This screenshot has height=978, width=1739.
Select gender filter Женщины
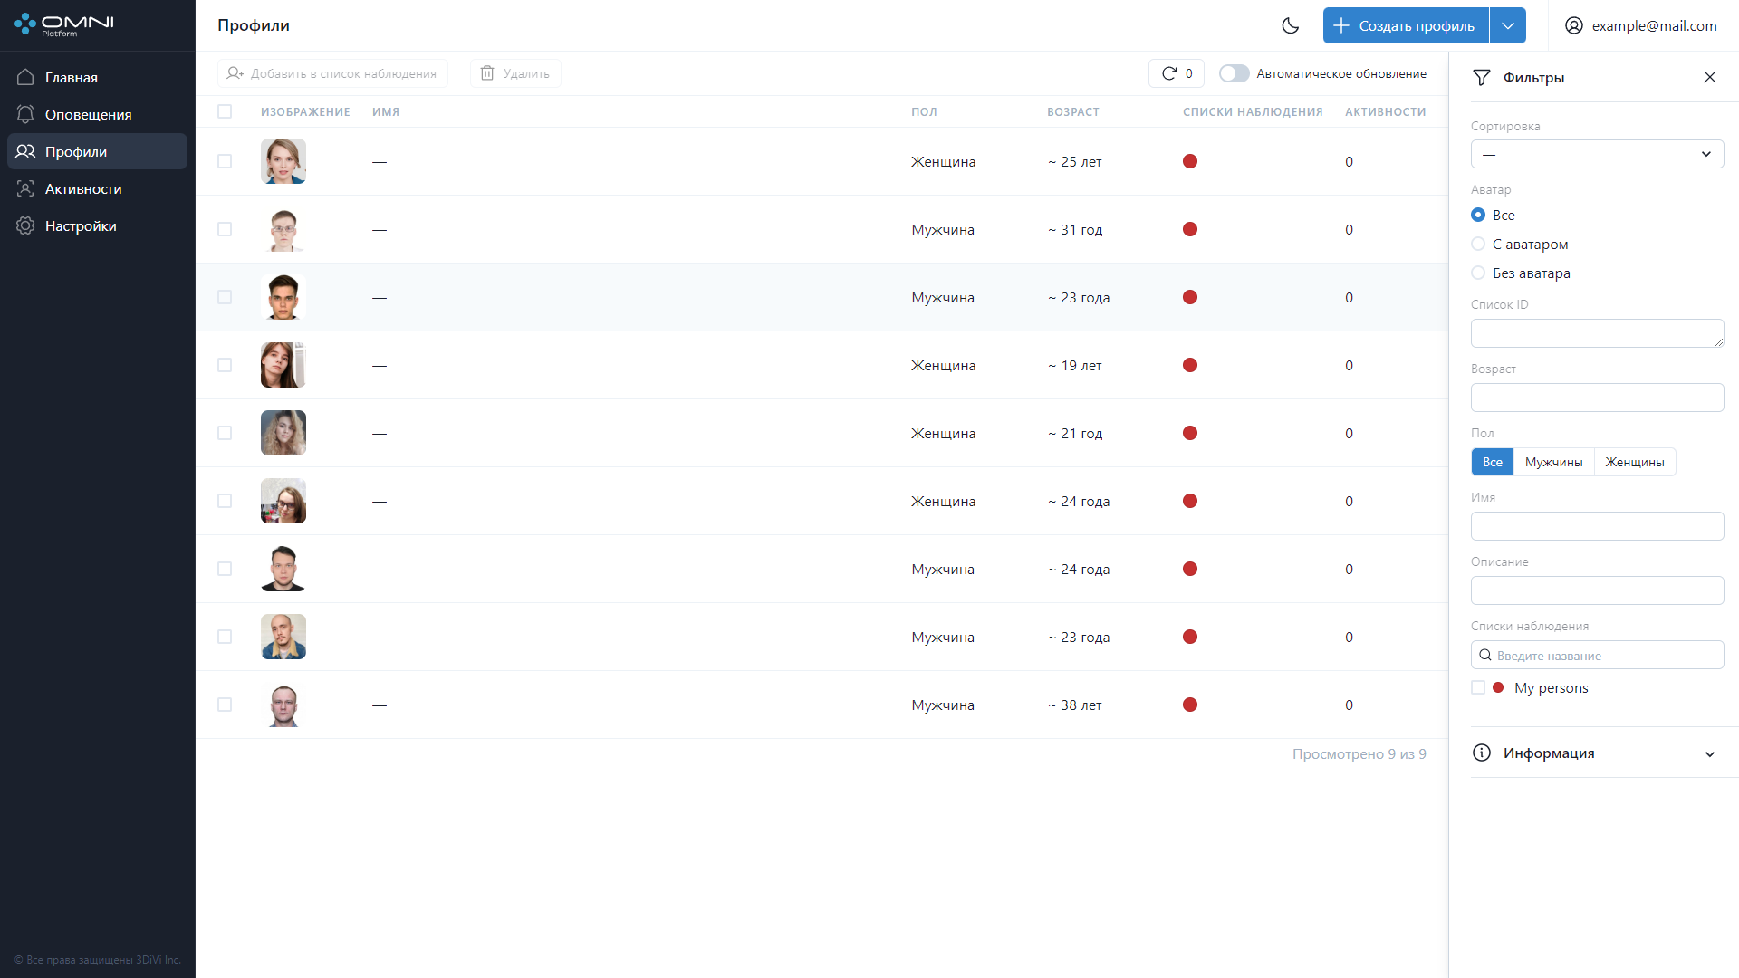tap(1635, 462)
